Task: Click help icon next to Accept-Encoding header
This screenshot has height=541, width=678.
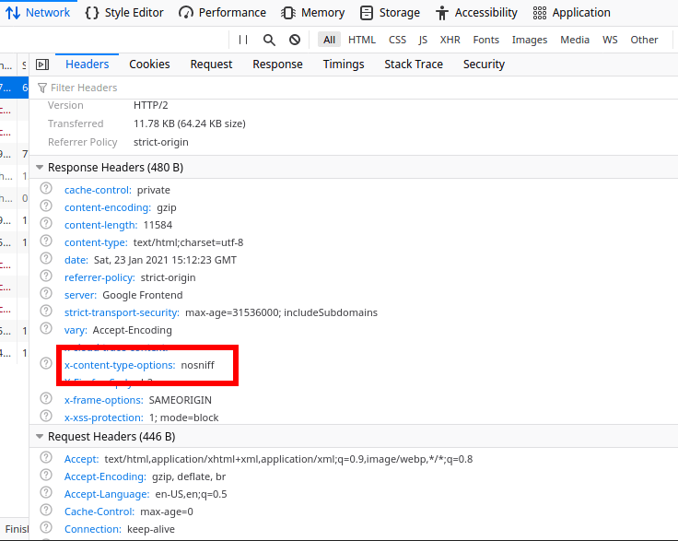Action: 46,475
